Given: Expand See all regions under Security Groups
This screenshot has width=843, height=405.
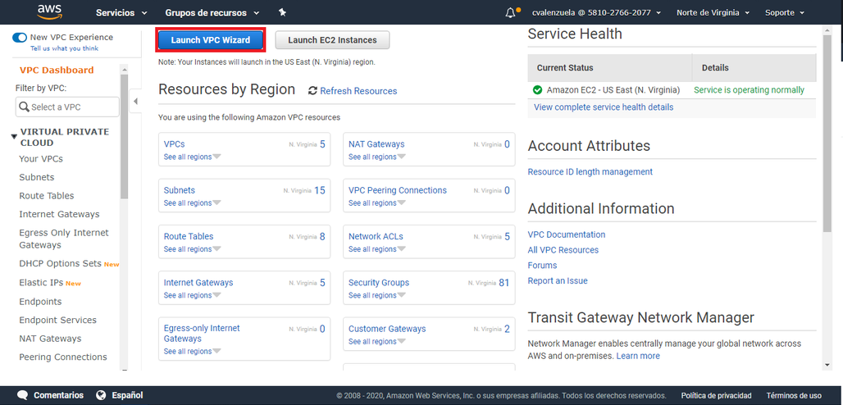Looking at the screenshot, I should click(377, 295).
